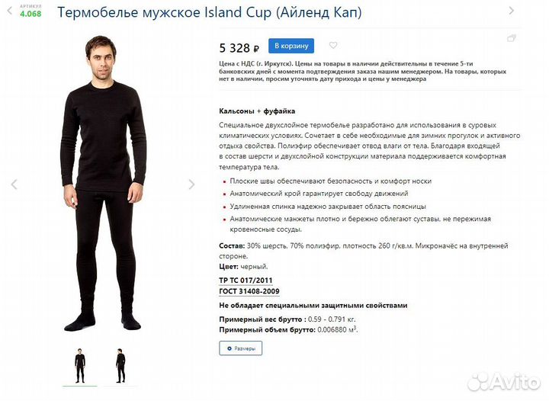
Task: Click the Состав composition line
Action: (364, 251)
